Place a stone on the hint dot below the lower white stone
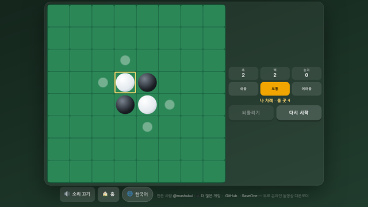The width and height of the screenshot is (368, 207). [147, 127]
